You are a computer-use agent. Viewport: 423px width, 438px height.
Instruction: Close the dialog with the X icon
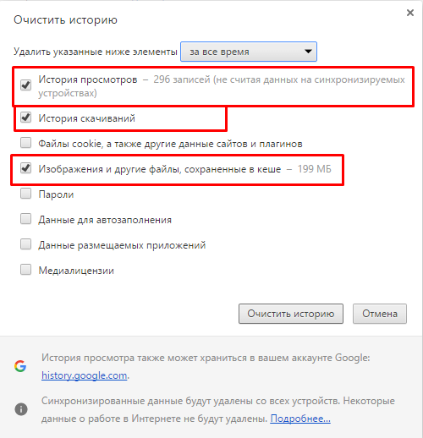[x=410, y=13]
